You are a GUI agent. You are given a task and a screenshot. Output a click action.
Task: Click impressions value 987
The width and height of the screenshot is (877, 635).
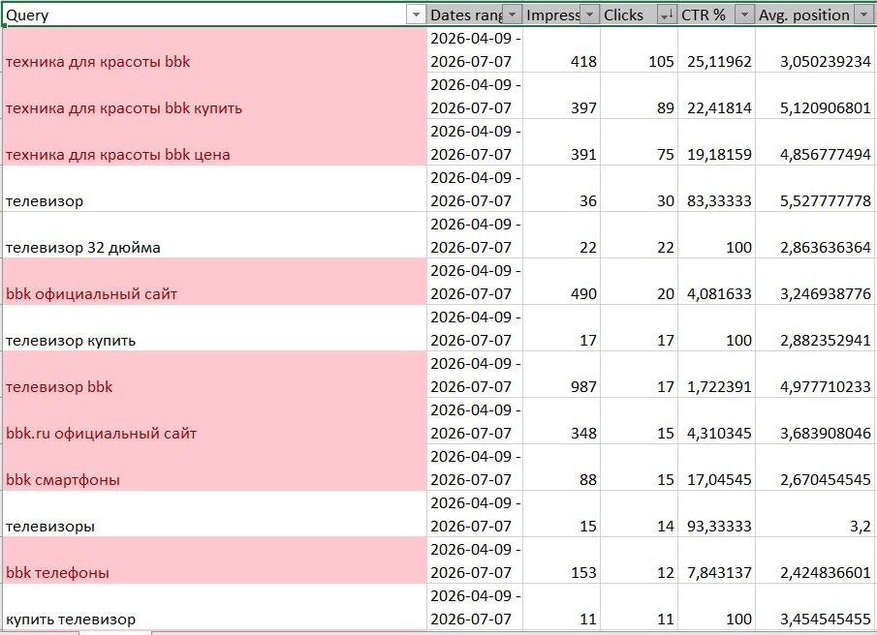pyautogui.click(x=561, y=375)
